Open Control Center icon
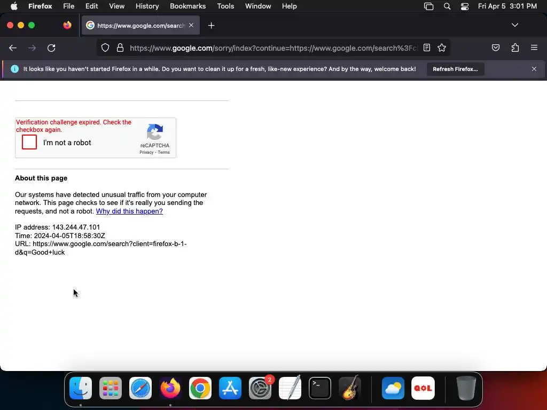547x410 pixels. pyautogui.click(x=465, y=6)
